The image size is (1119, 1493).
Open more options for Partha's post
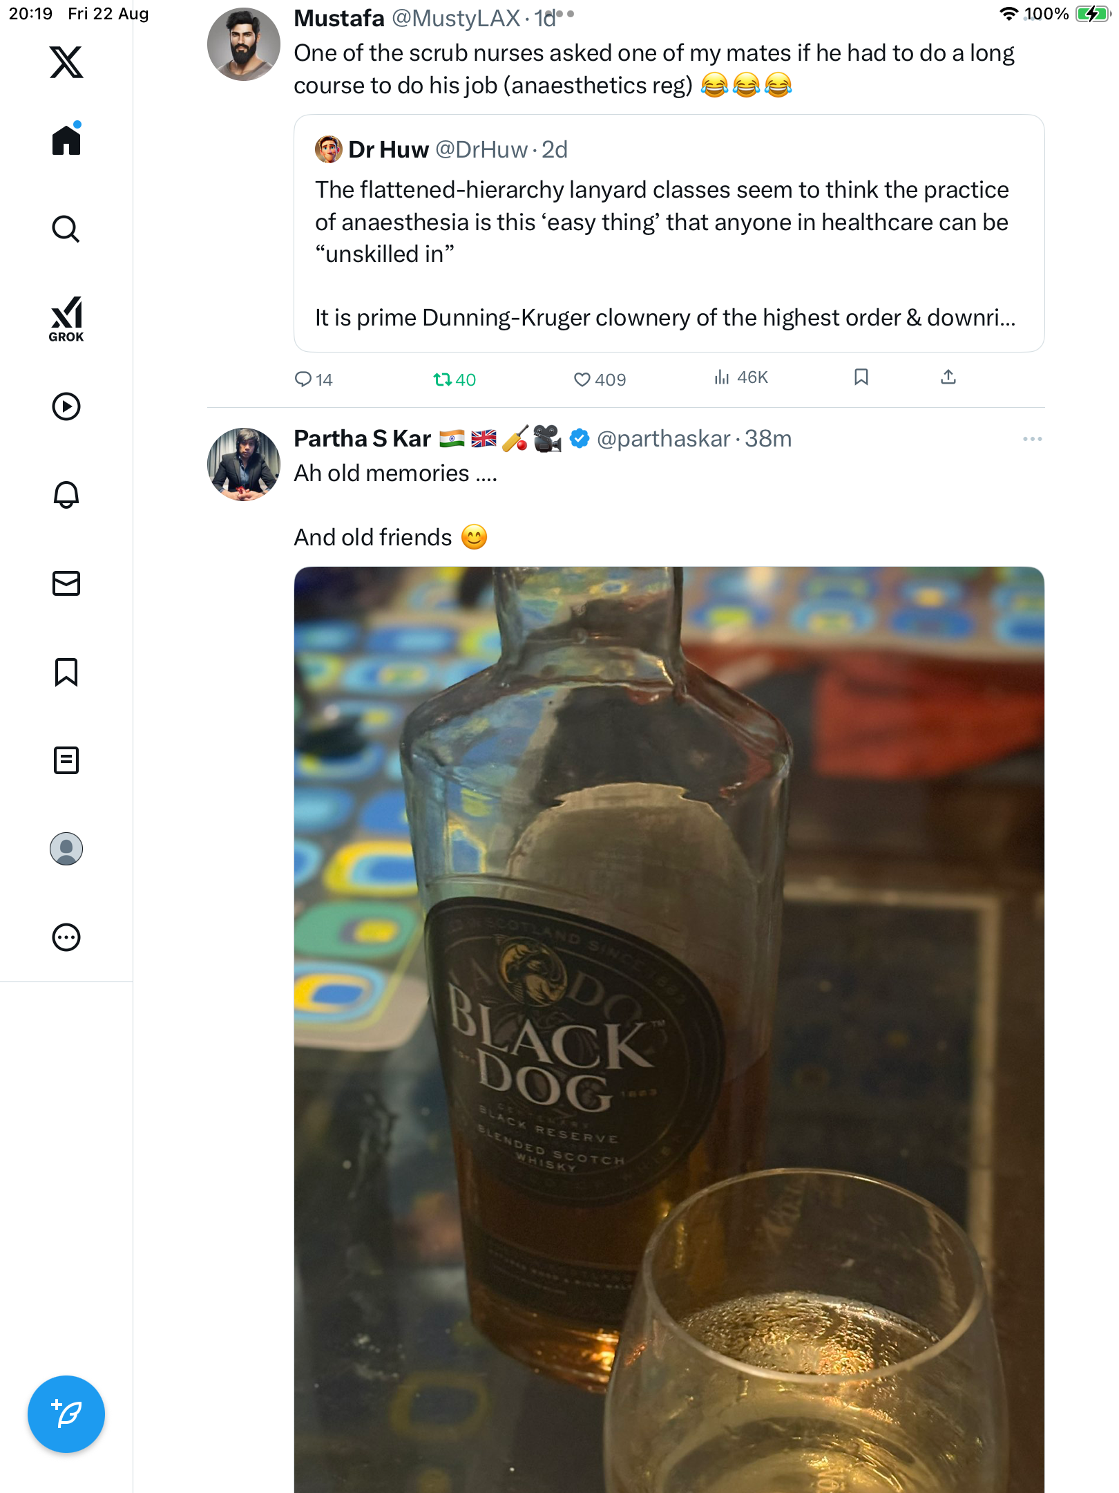[1032, 439]
